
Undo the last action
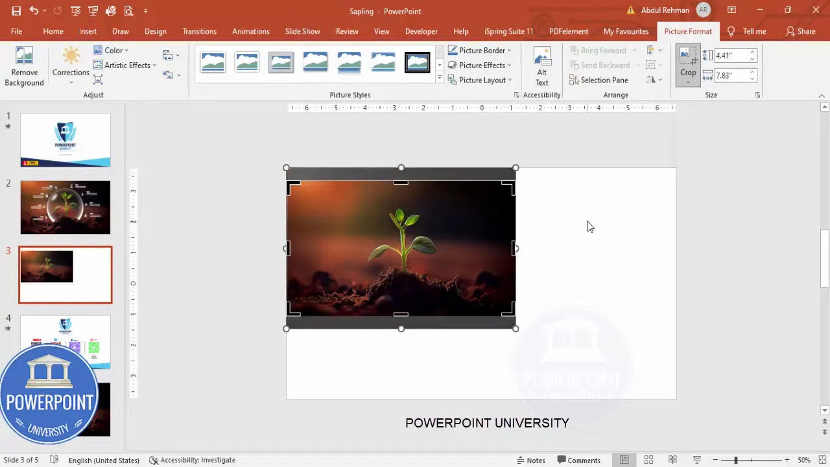33,11
